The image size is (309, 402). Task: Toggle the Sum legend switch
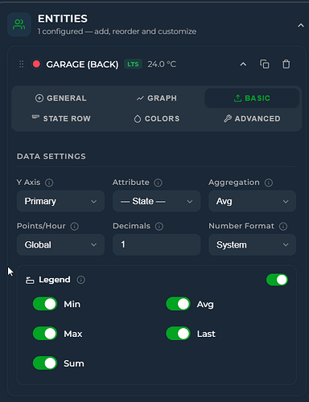[45, 363]
